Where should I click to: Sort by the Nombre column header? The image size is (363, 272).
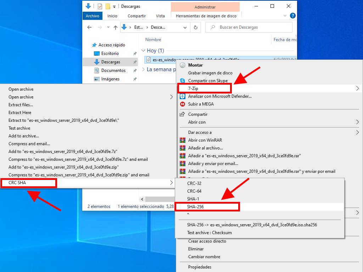(x=153, y=40)
